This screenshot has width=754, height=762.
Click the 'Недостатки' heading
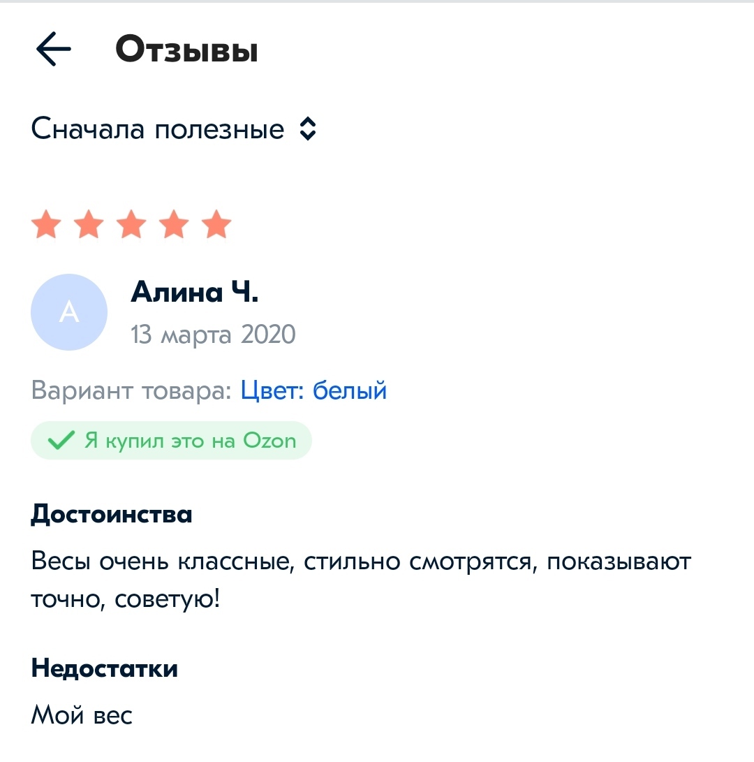(x=105, y=668)
